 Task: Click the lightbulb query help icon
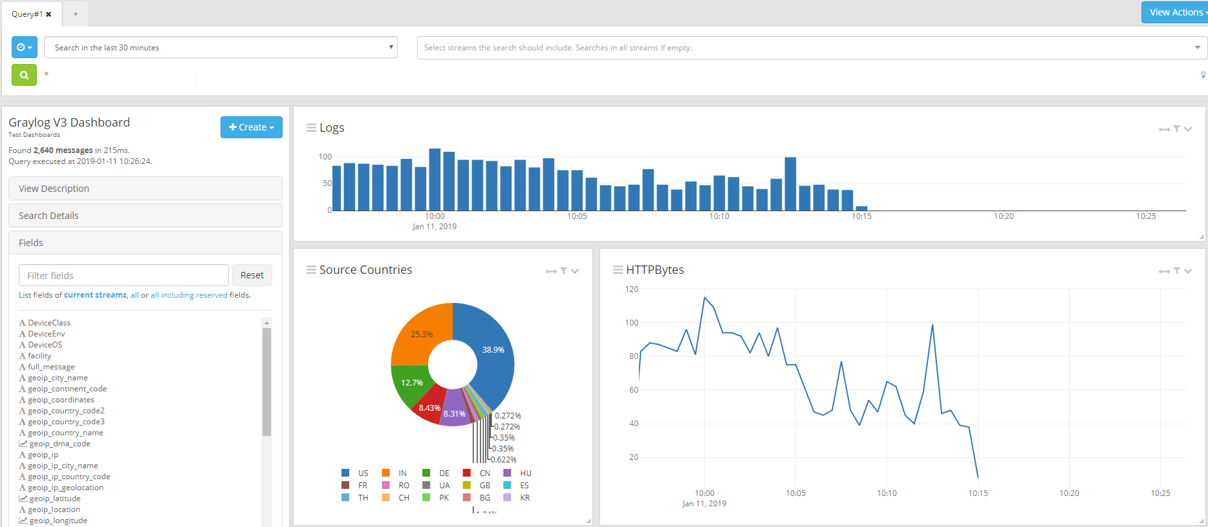pos(1203,75)
